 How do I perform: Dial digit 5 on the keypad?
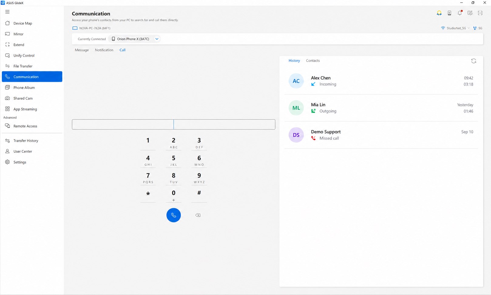click(x=174, y=160)
